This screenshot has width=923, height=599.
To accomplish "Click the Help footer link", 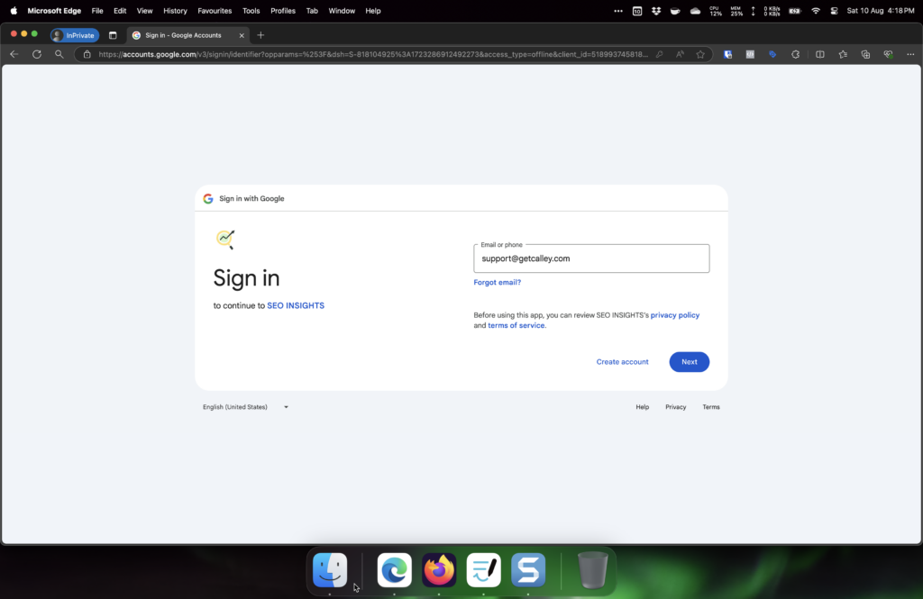I will (x=642, y=407).
